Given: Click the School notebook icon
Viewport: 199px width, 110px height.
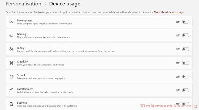Looking at the screenshot, I should (11, 77).
